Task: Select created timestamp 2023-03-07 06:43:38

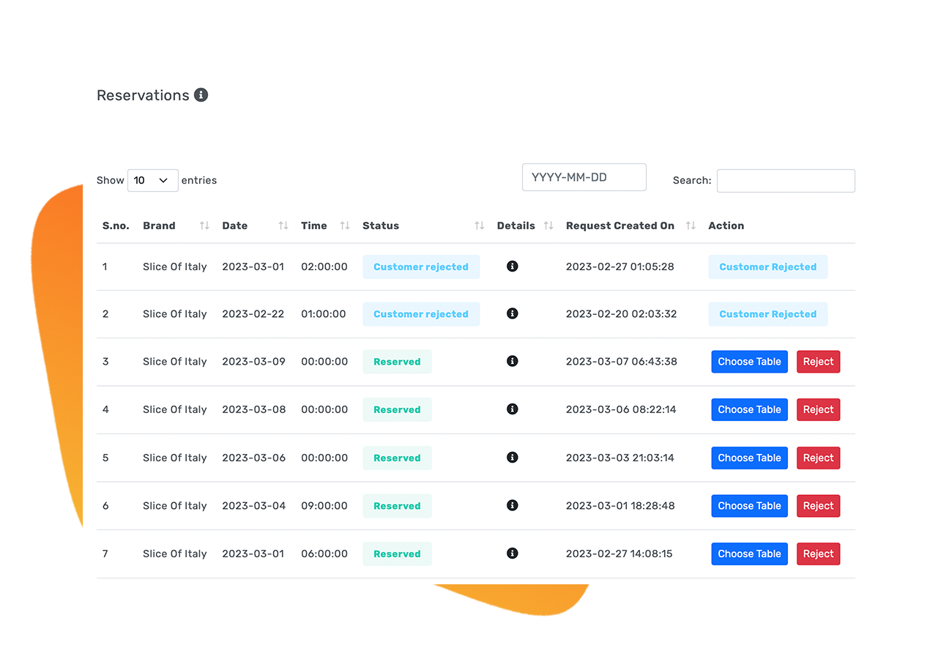Action: (x=622, y=362)
